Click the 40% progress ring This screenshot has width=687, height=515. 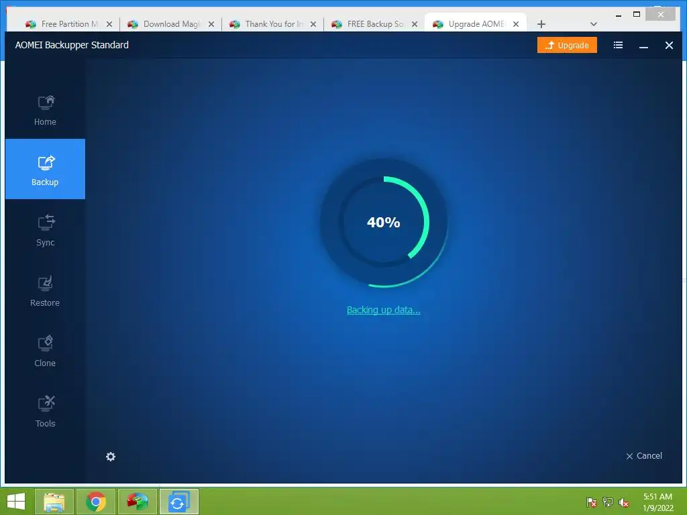pyautogui.click(x=384, y=223)
